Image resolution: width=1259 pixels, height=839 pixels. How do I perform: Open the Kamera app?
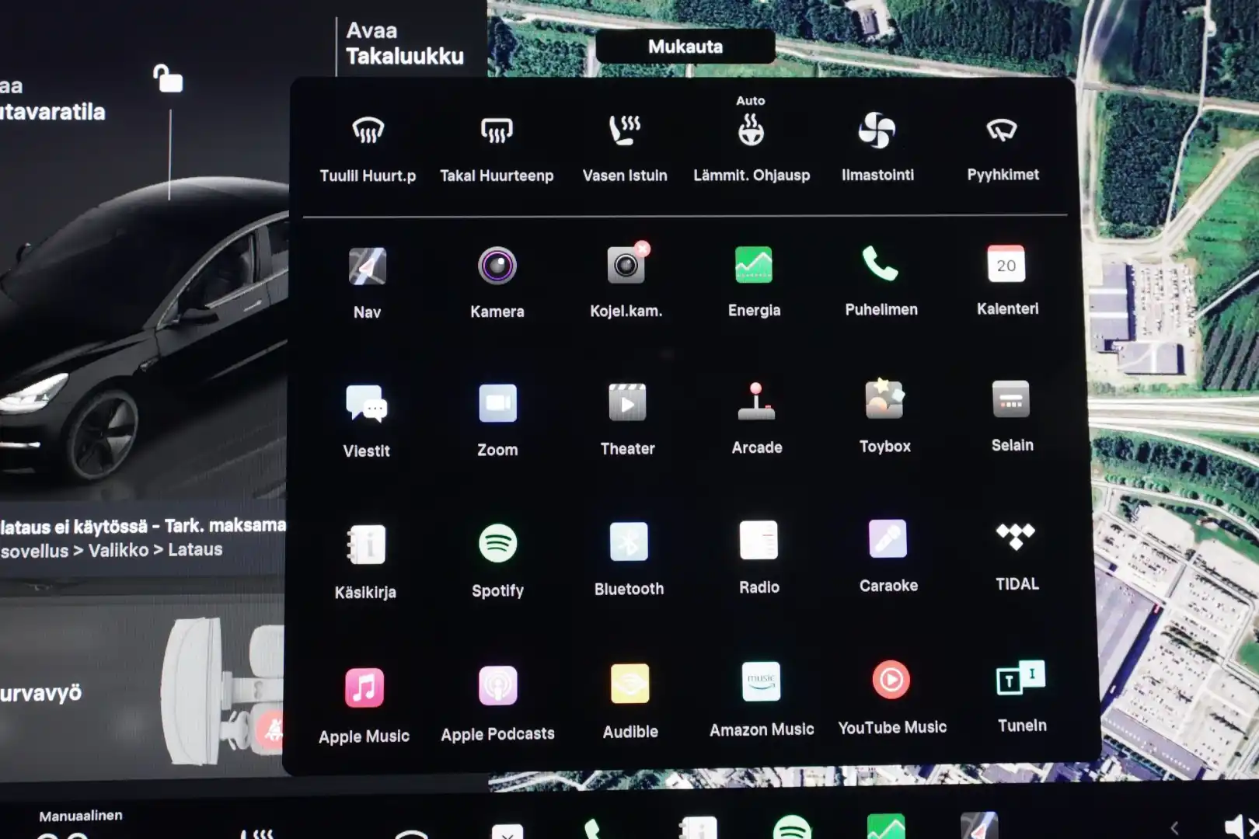pyautogui.click(x=497, y=266)
